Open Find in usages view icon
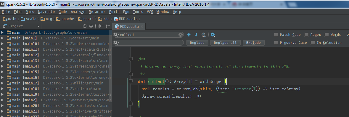 tap(203, 35)
